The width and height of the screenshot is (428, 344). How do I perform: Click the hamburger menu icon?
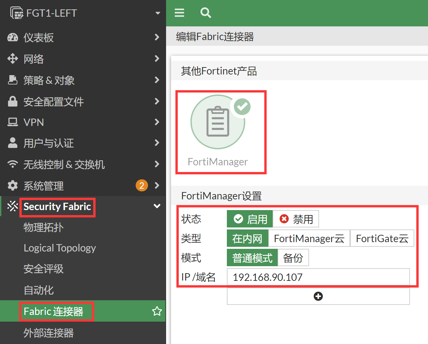(x=179, y=13)
